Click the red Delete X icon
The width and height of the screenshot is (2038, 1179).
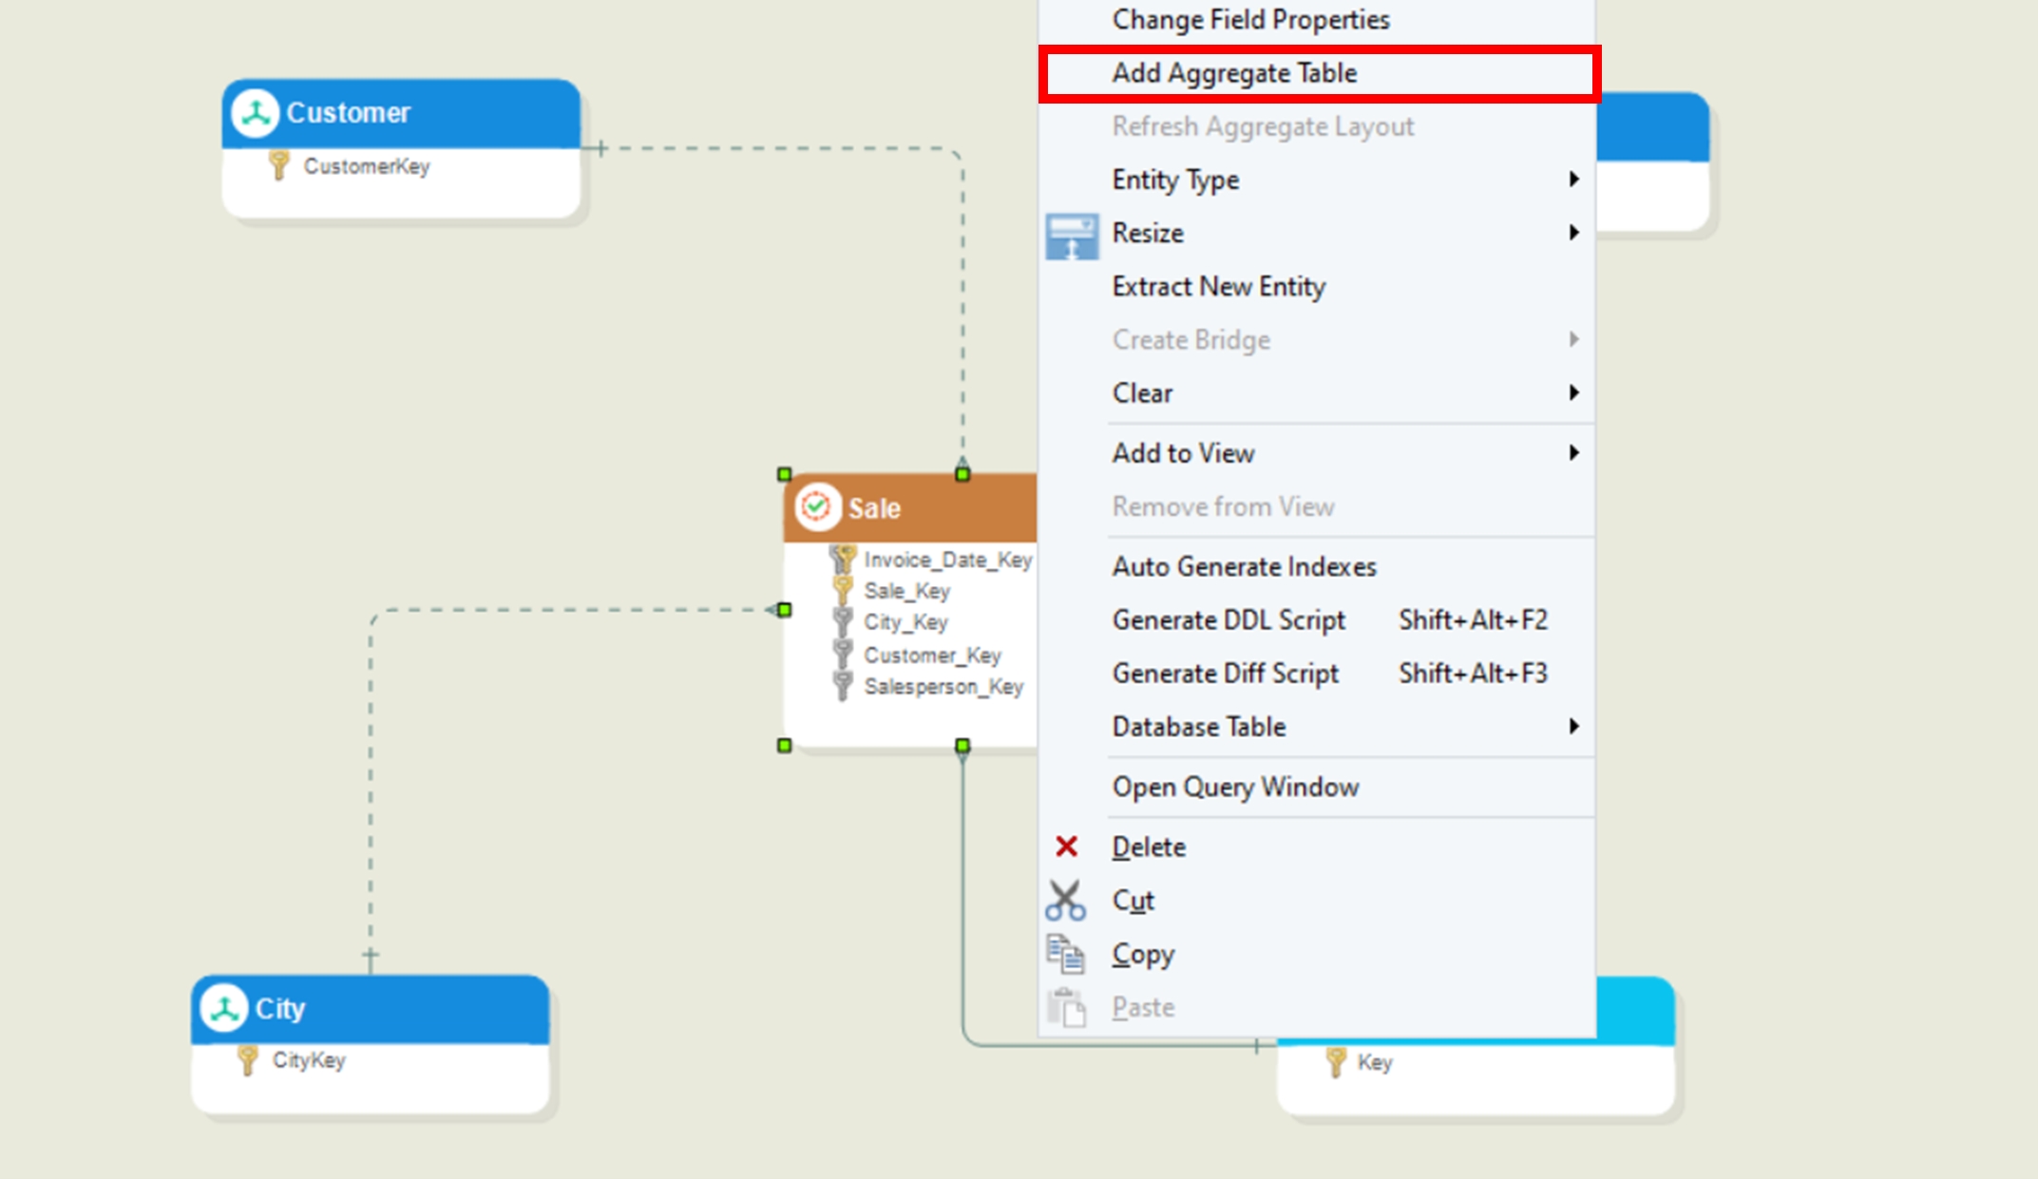[x=1066, y=846]
